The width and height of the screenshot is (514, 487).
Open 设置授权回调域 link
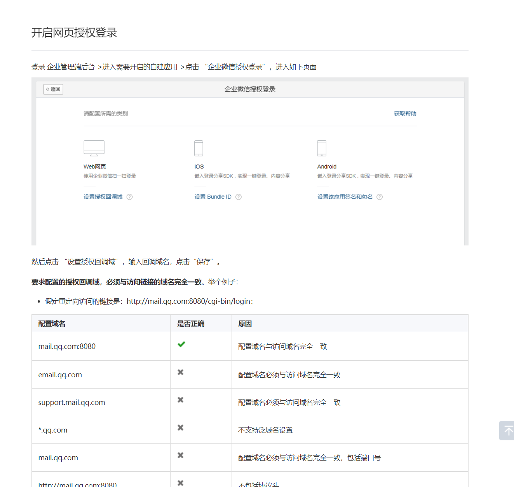click(103, 197)
